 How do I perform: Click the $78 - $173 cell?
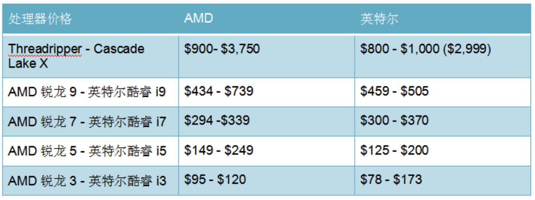(443, 181)
